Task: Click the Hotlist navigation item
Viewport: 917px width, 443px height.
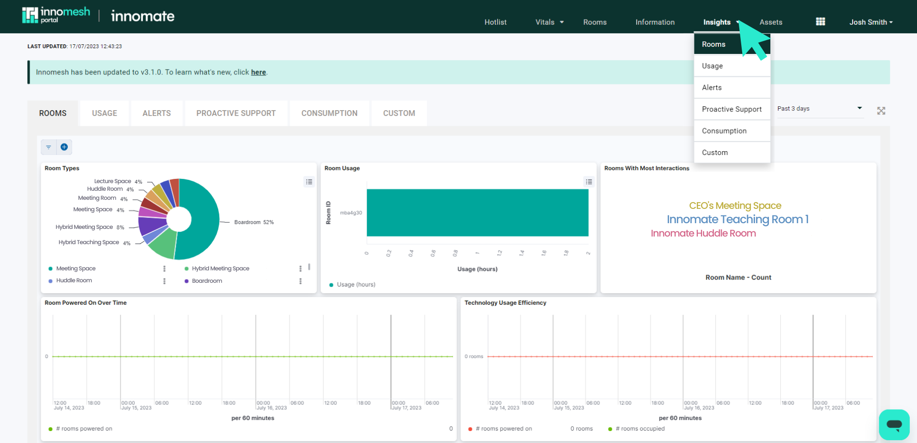Action: (x=495, y=22)
